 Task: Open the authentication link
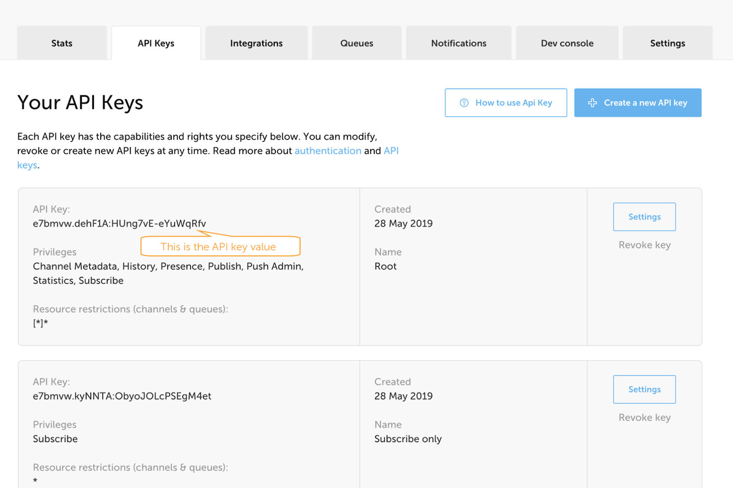pyautogui.click(x=328, y=150)
